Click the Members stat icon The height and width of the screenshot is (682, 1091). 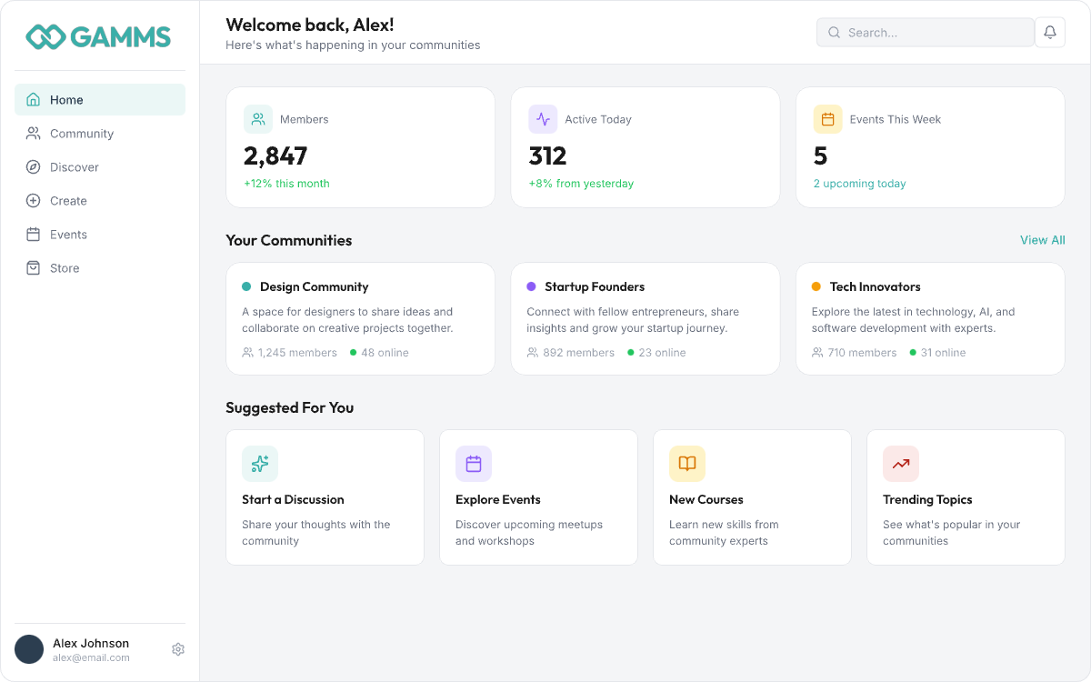[x=258, y=118]
